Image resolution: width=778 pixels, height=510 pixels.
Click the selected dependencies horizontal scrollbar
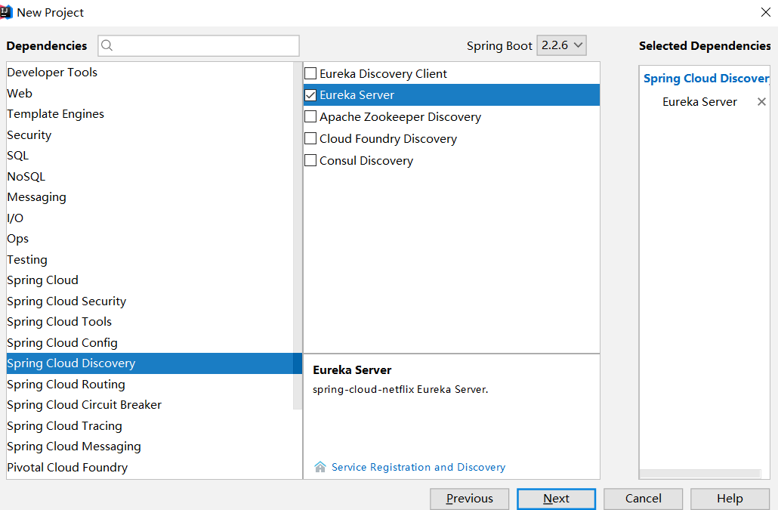[699, 474]
